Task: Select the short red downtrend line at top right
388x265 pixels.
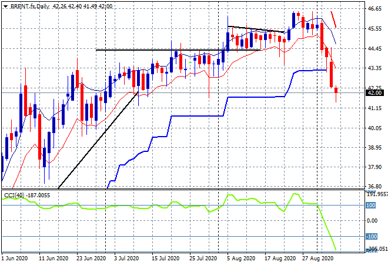Action: (333, 19)
